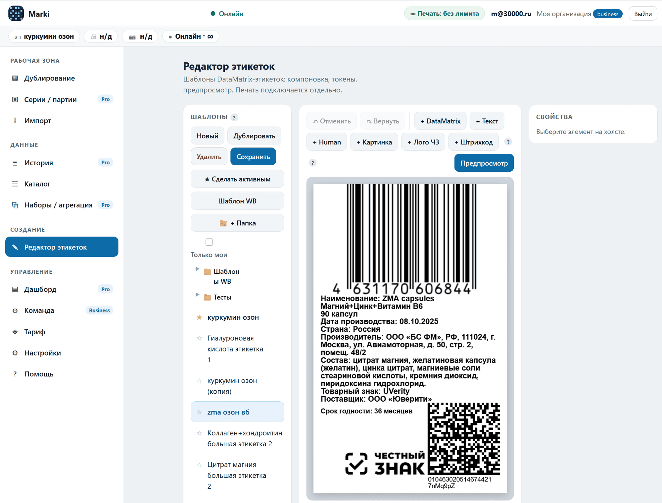Click the Тариф sidebar icon
The width and height of the screenshot is (662, 503).
(15, 332)
